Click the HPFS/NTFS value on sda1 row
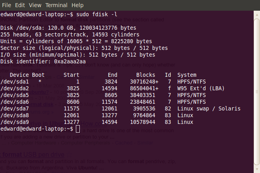Image resolution: width=260 pixels, height=173 pixels. point(192,82)
